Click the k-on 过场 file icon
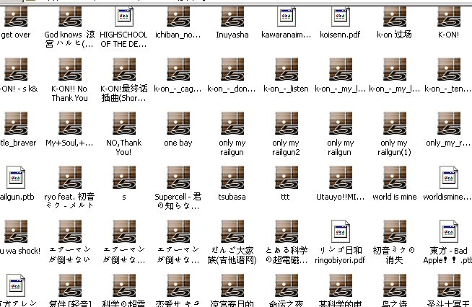 point(394,17)
